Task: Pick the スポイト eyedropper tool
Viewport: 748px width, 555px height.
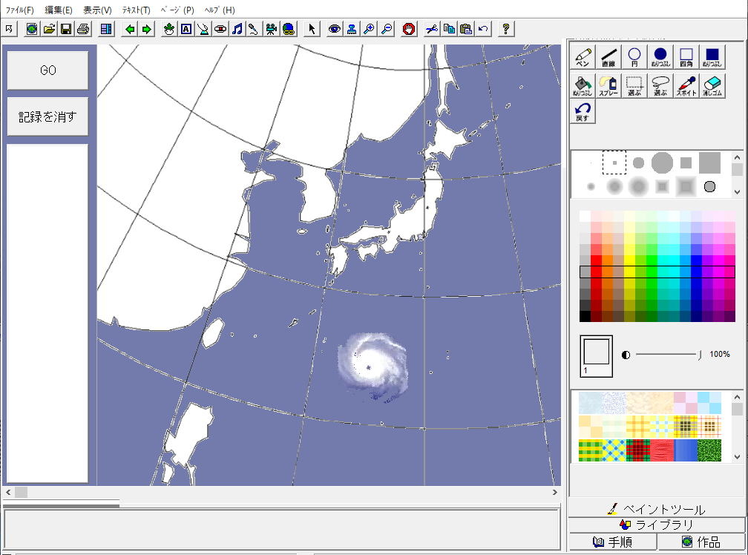Action: (686, 86)
